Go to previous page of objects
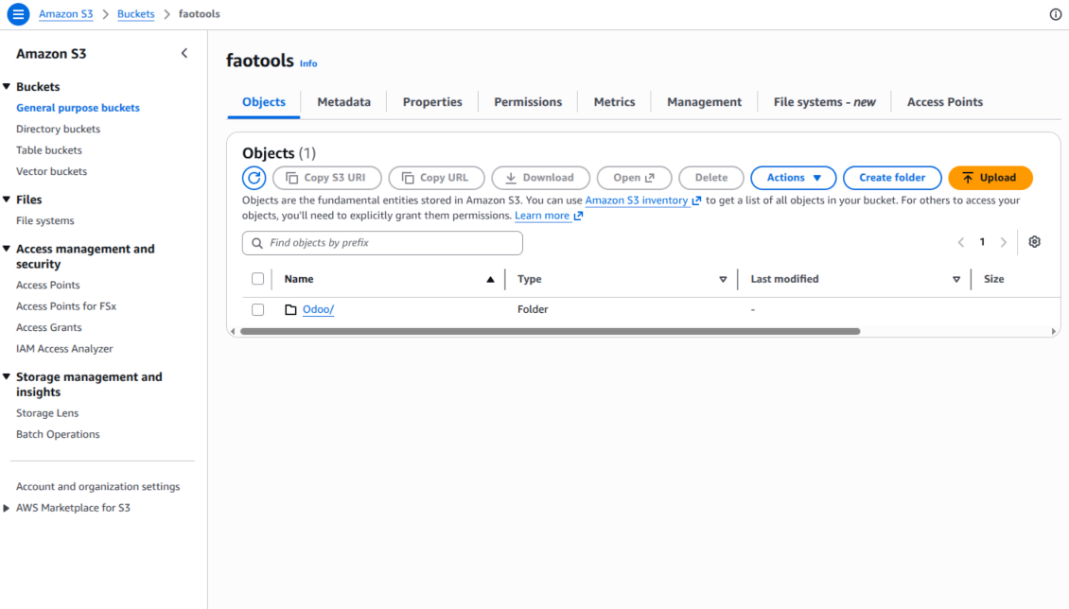The height and width of the screenshot is (609, 1069). coord(961,242)
